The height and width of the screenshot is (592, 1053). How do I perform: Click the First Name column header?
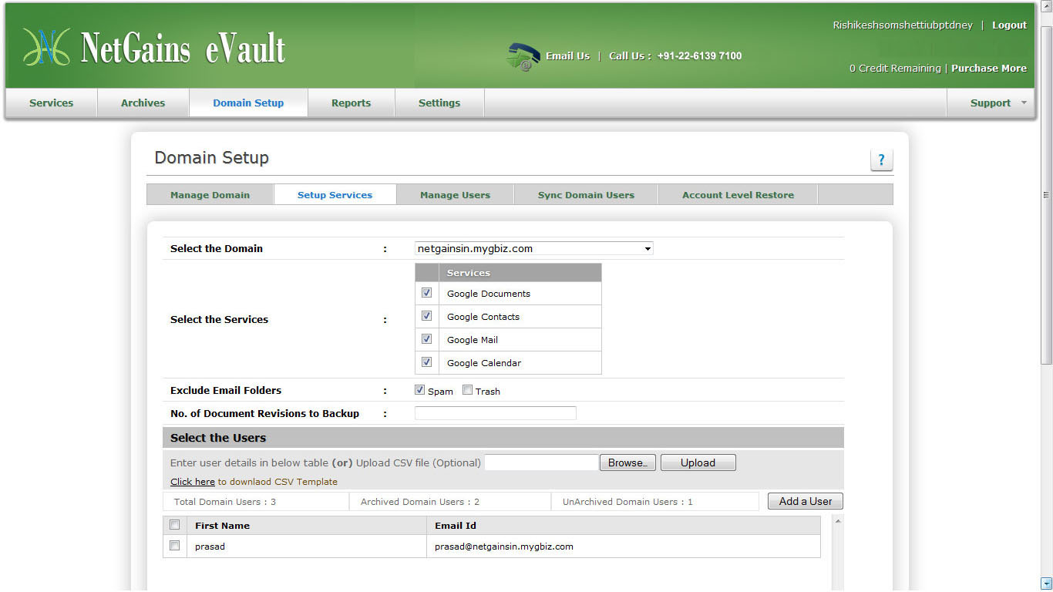[307, 525]
